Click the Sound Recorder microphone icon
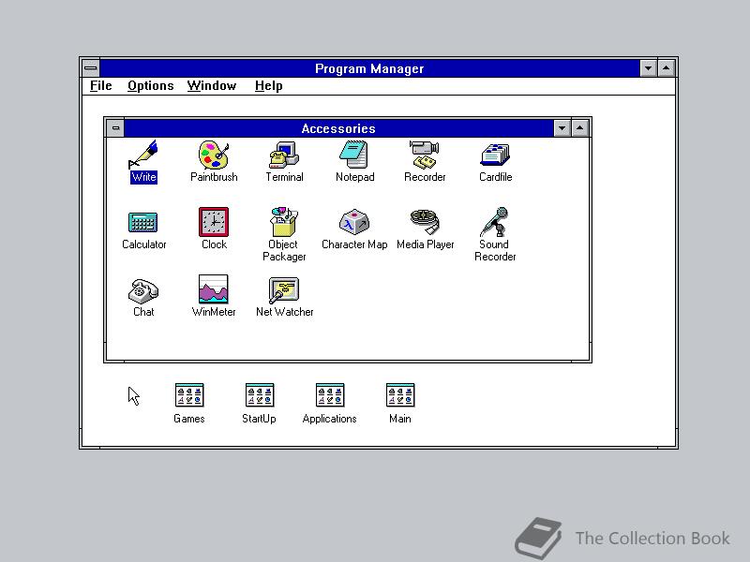This screenshot has height=562, width=750. (495, 222)
